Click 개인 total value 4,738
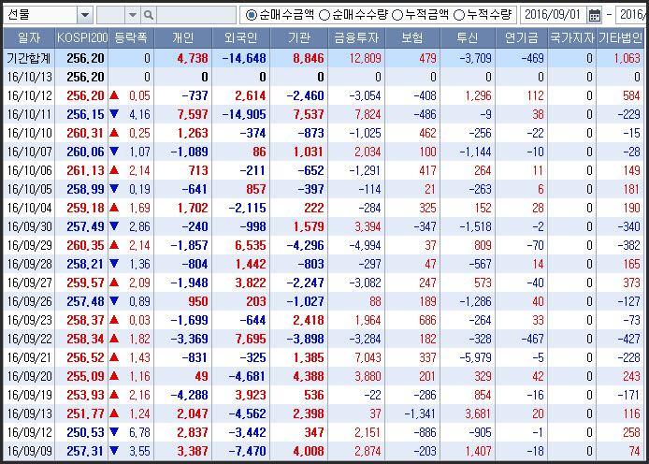The height and width of the screenshot is (464, 649). [x=193, y=58]
